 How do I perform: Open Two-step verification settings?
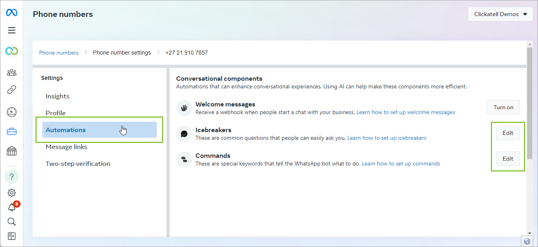pyautogui.click(x=78, y=164)
